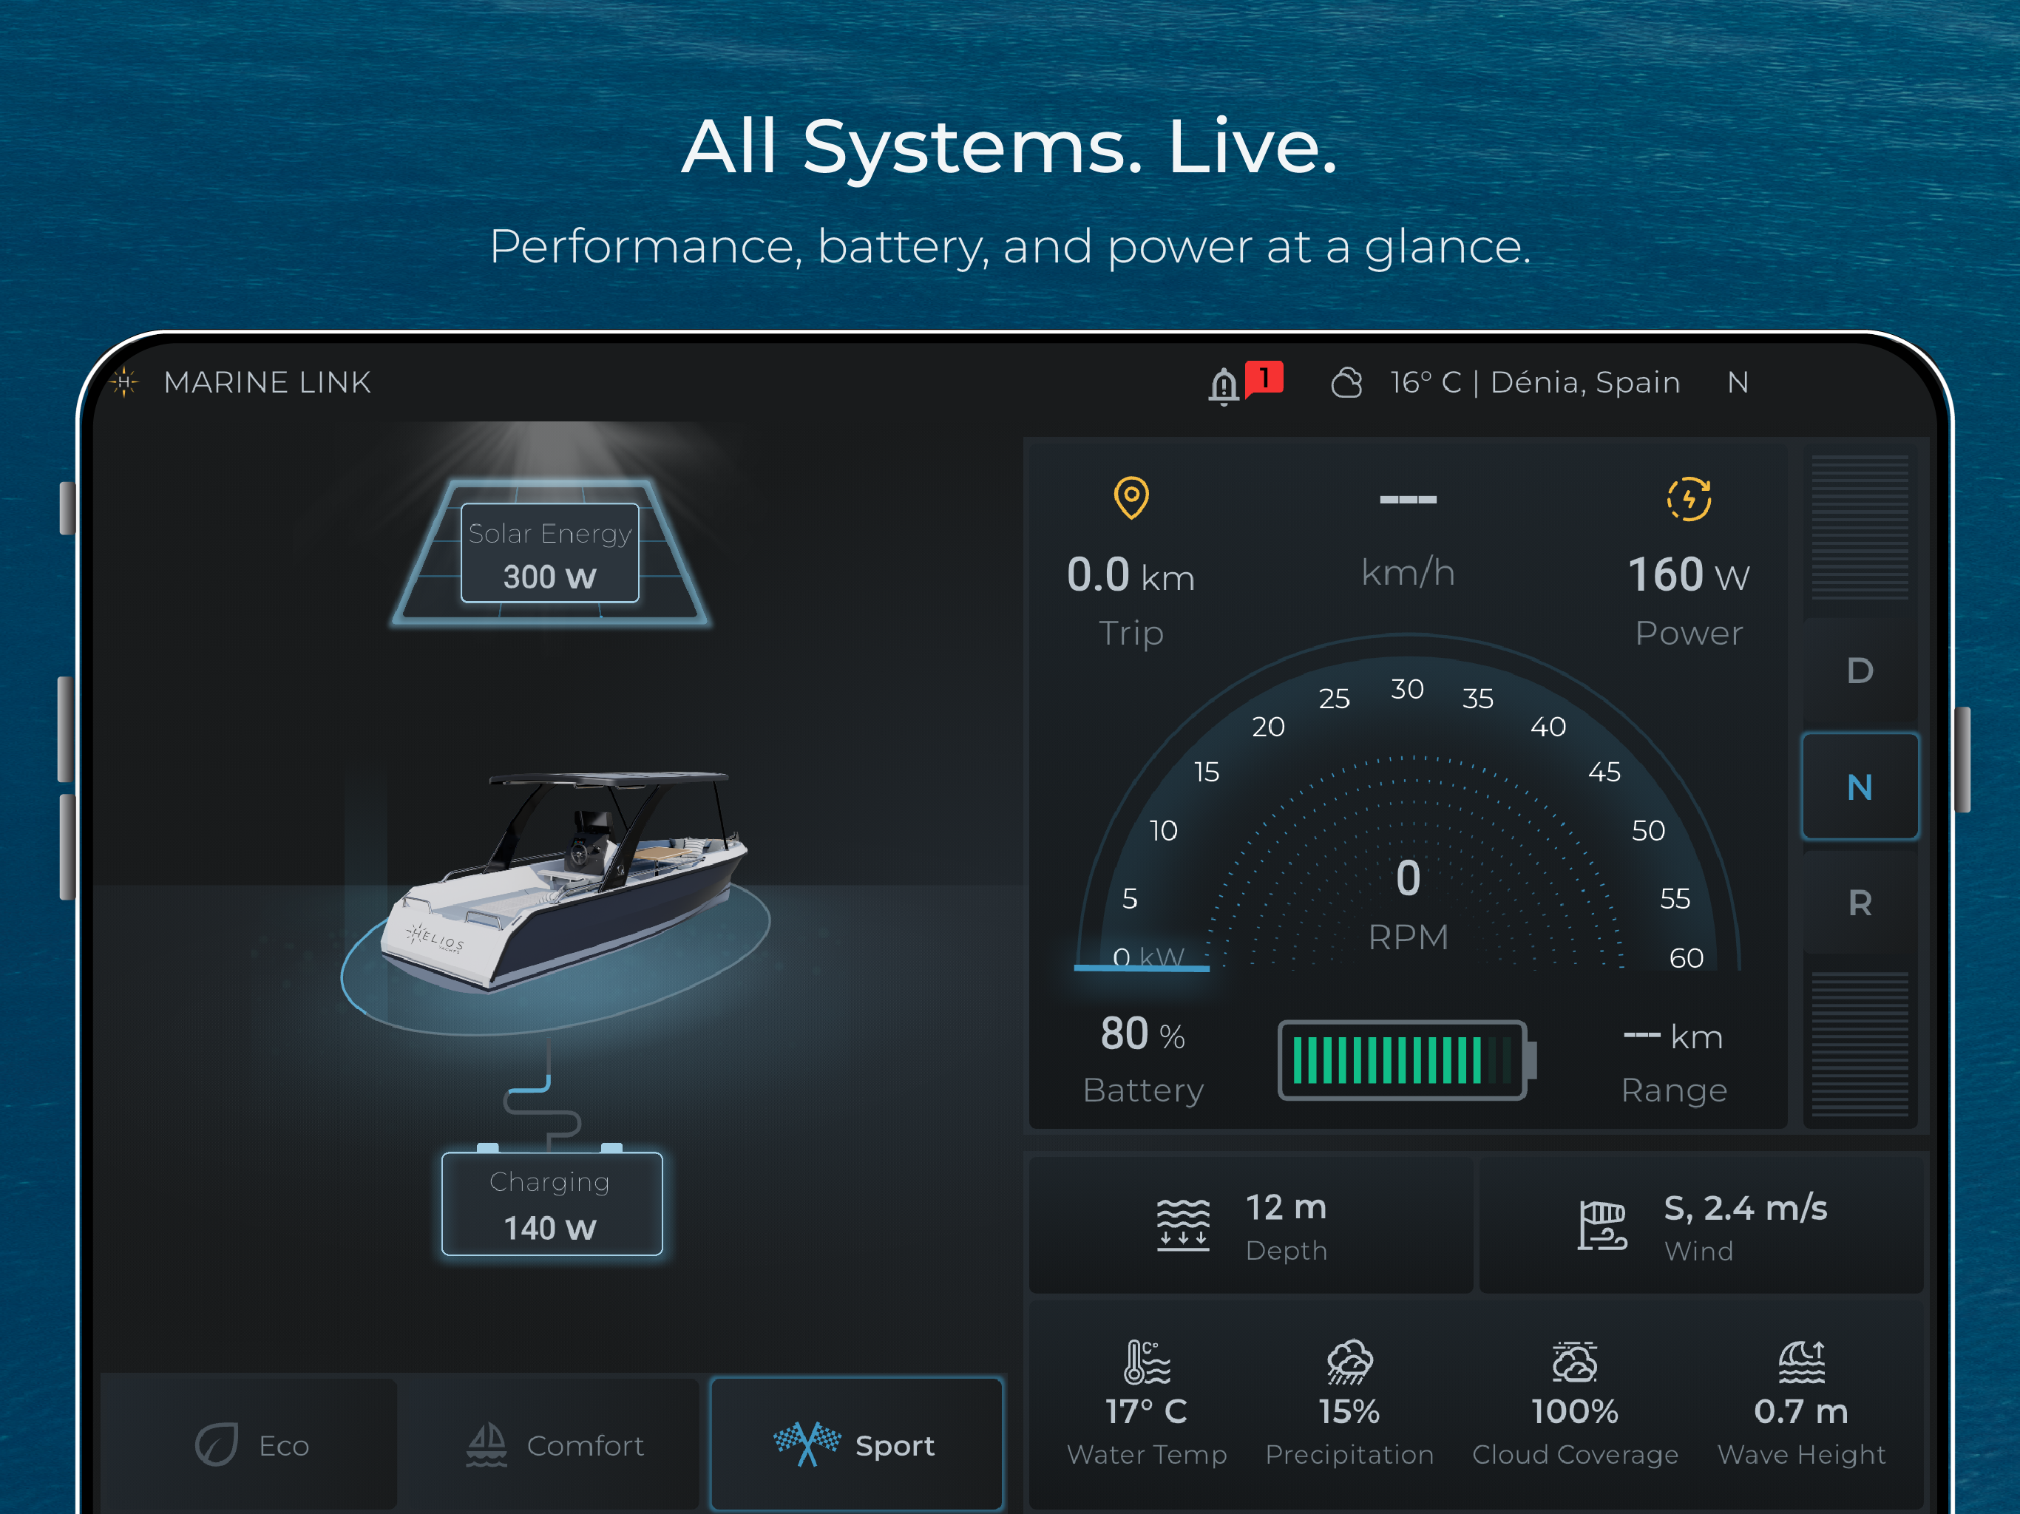Switch to Sport mode

pos(857,1445)
